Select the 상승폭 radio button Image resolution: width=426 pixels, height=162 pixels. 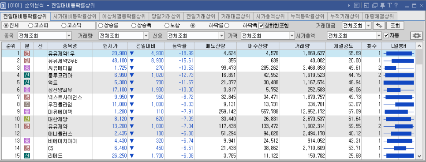coord(134,26)
